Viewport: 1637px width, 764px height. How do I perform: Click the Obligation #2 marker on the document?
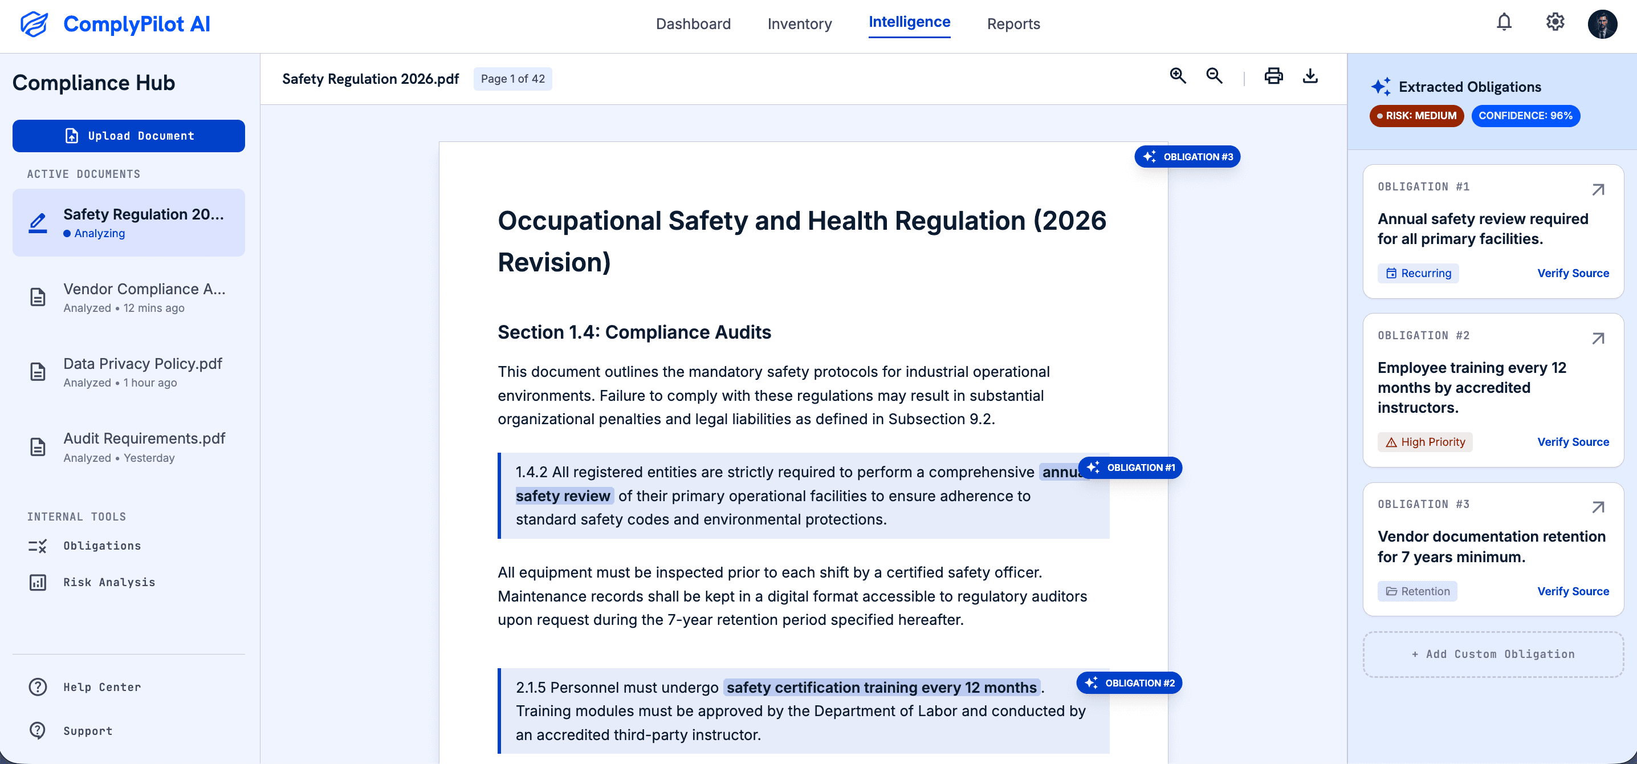point(1129,682)
